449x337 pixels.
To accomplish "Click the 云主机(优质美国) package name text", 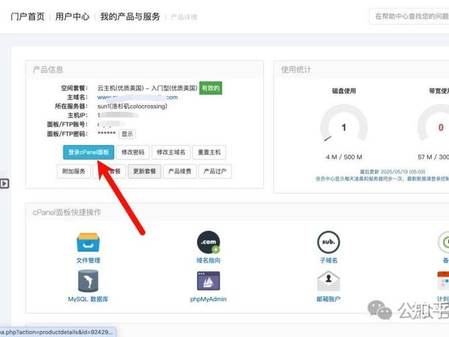I will pos(148,88).
